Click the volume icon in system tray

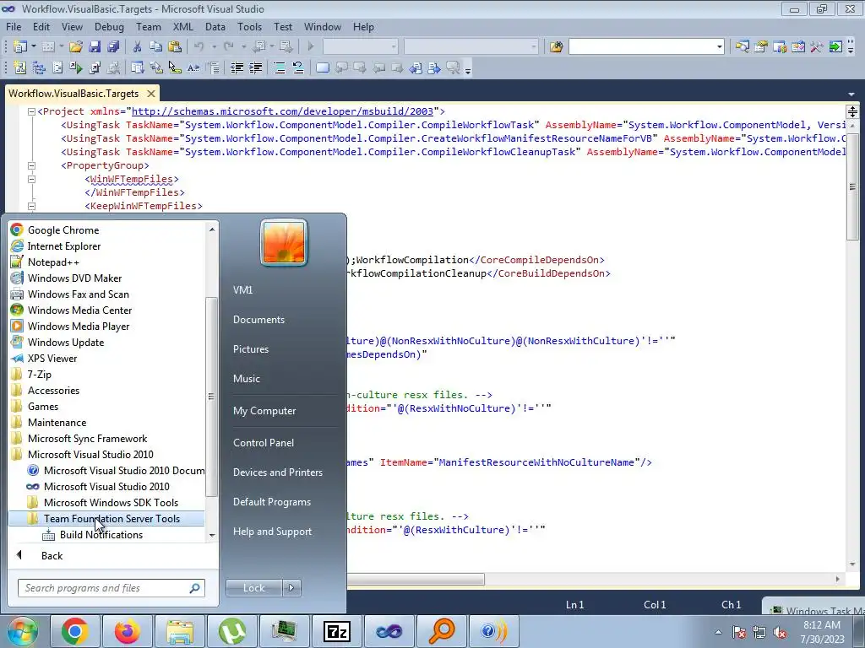(x=780, y=633)
